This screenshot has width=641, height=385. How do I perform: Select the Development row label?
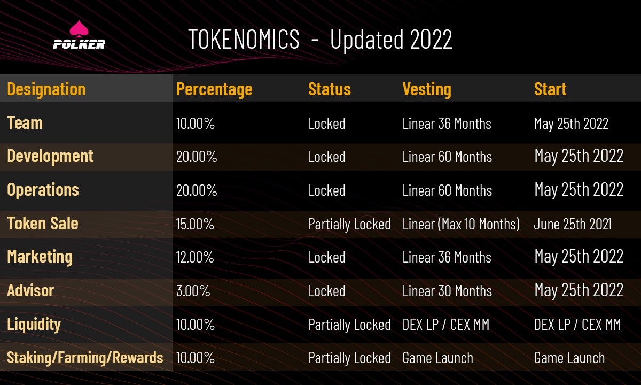pyautogui.click(x=50, y=156)
